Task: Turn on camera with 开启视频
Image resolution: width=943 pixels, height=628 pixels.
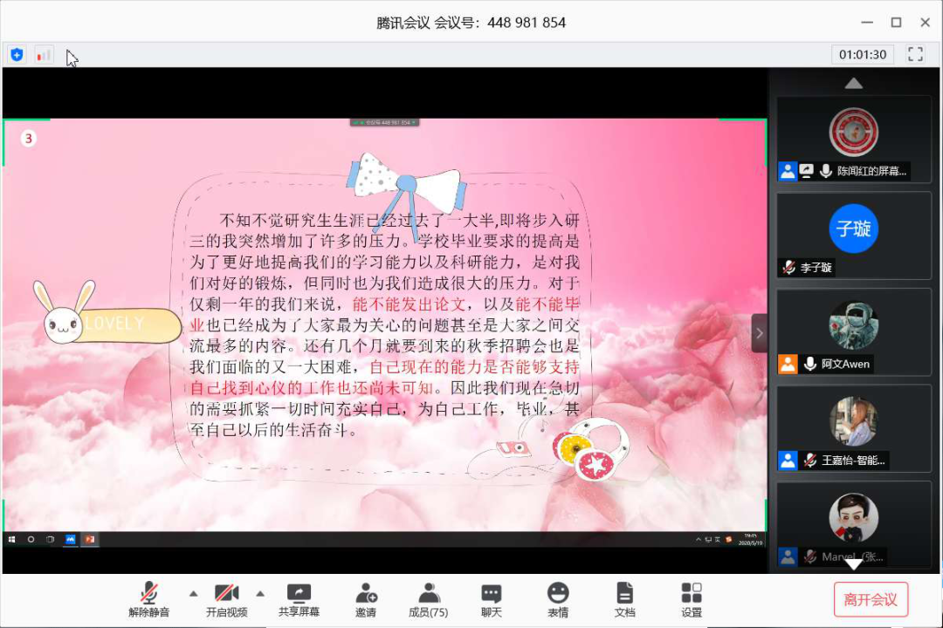Action: [x=226, y=599]
